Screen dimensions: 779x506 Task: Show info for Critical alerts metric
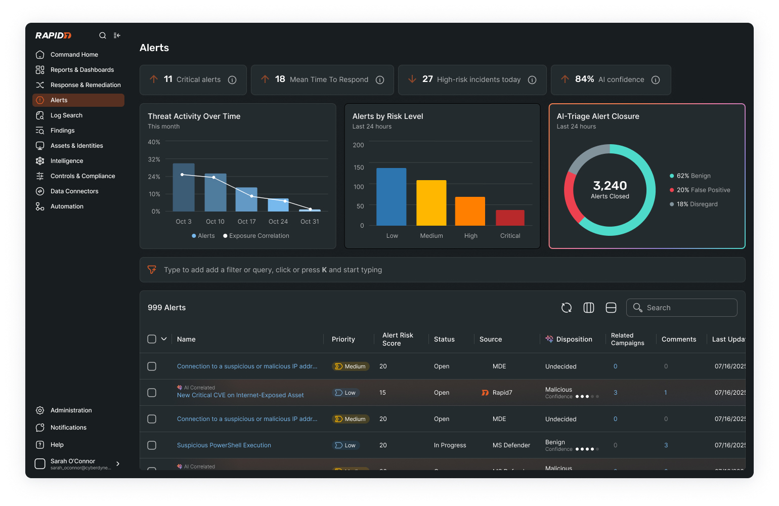click(232, 80)
